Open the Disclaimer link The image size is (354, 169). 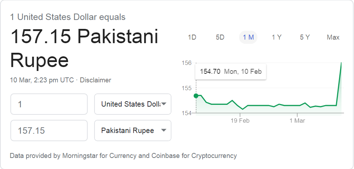[x=95, y=80]
